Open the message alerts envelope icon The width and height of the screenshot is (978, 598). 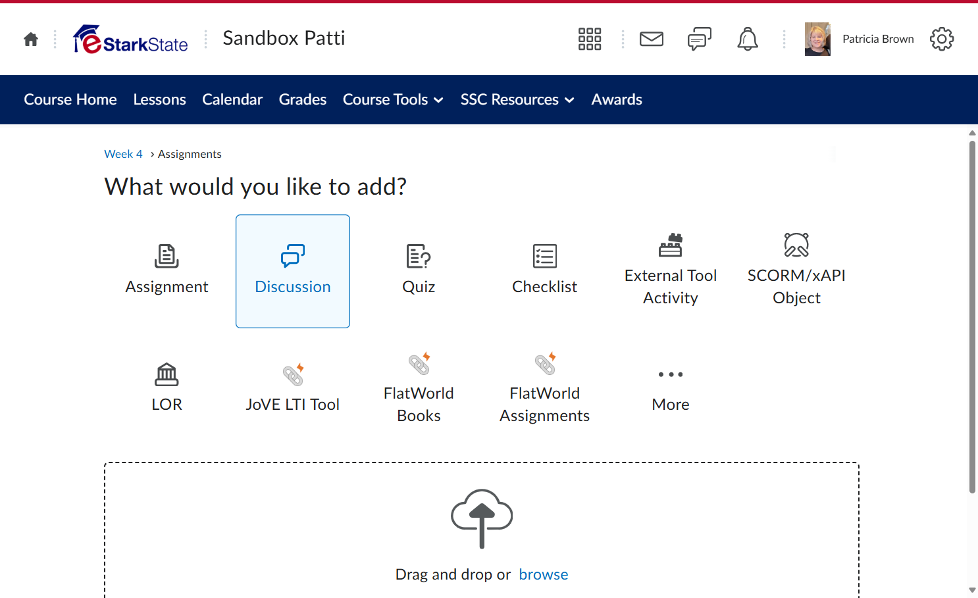coord(652,39)
